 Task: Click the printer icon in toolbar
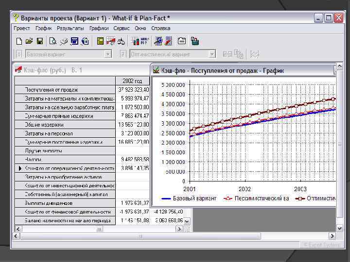click(64, 41)
